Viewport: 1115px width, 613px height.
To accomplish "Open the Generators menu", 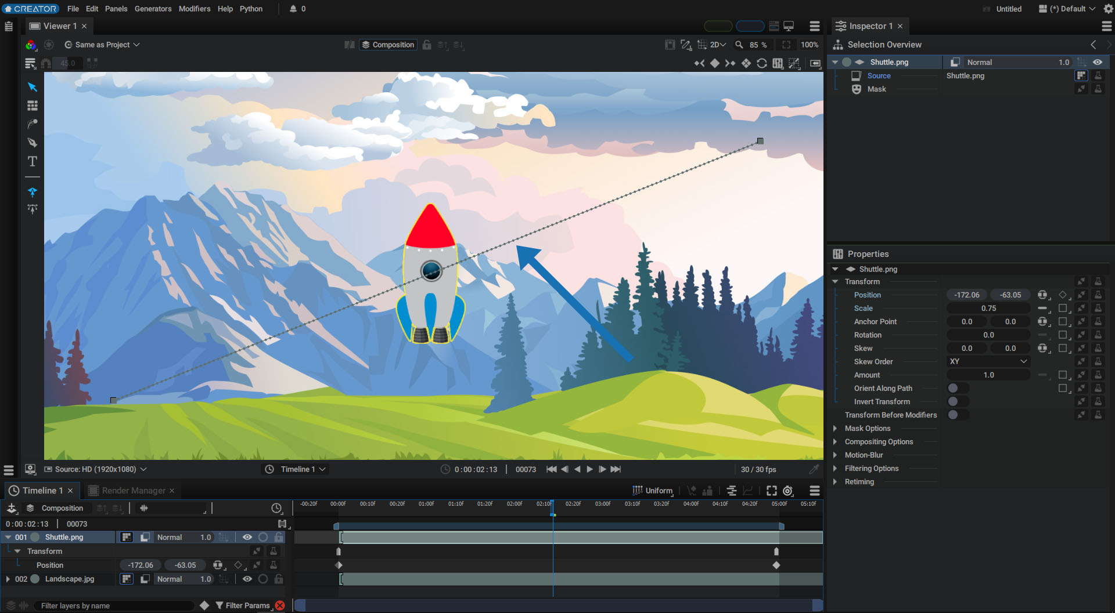I will pyautogui.click(x=153, y=9).
